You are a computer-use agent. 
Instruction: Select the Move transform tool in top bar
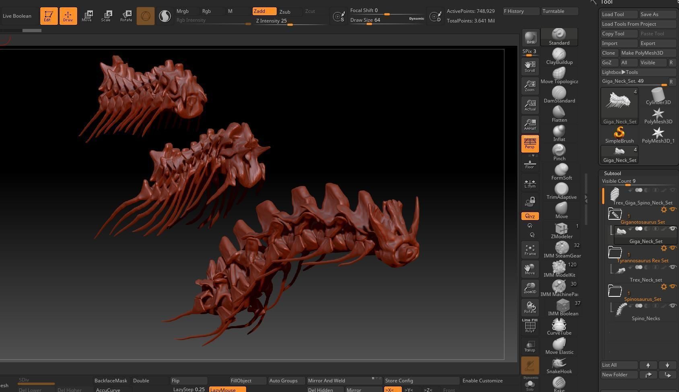pyautogui.click(x=87, y=16)
